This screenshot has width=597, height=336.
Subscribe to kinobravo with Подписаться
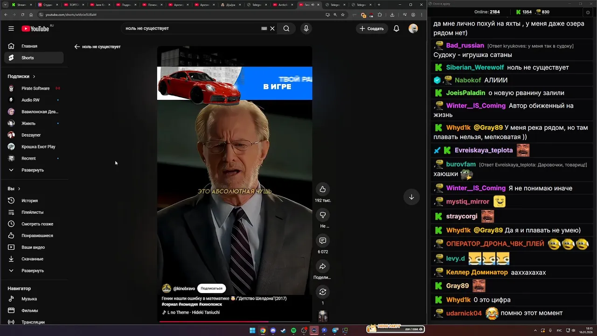(211, 288)
